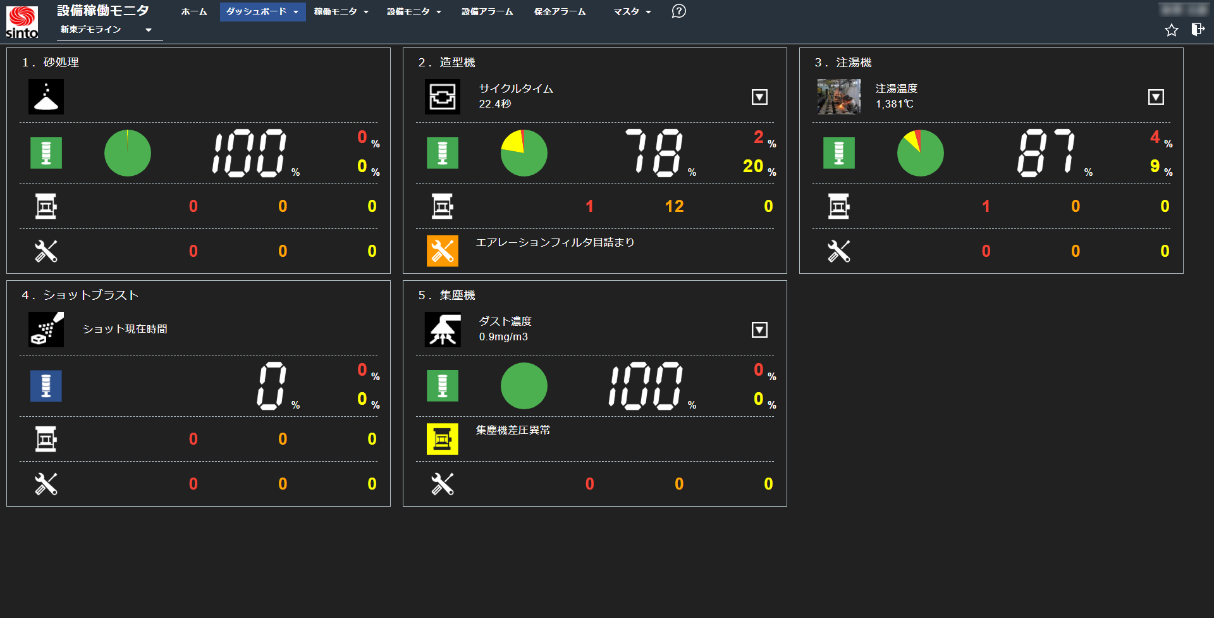
Task: Open the help question mark icon
Action: tap(678, 11)
